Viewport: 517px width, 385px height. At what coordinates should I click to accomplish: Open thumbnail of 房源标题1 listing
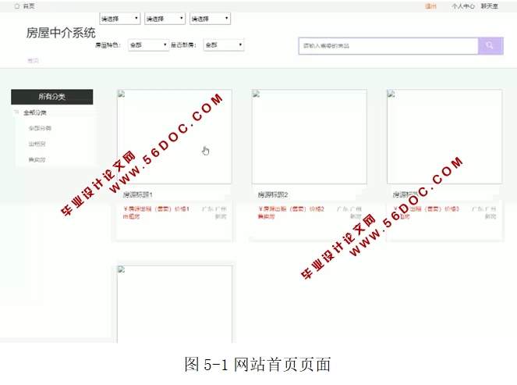click(175, 137)
